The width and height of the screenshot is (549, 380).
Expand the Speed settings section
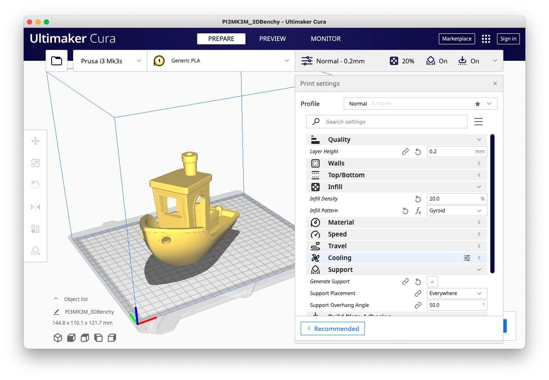click(397, 234)
